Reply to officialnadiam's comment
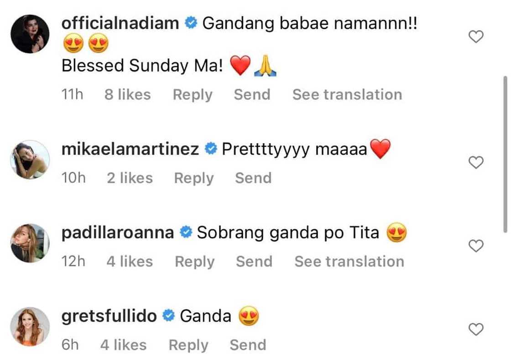This screenshot has width=511, height=354. (193, 95)
